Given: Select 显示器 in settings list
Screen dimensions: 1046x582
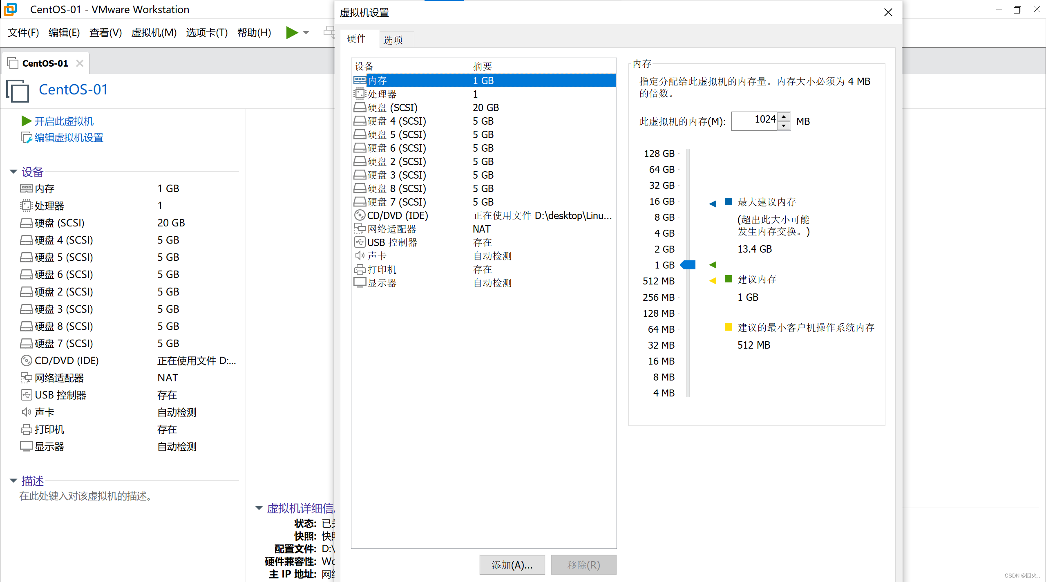Looking at the screenshot, I should click(x=484, y=283).
